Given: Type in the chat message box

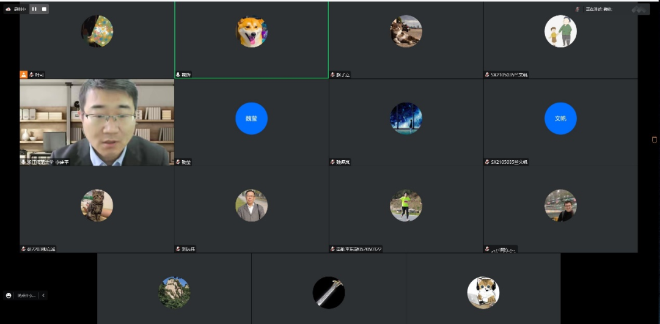Looking at the screenshot, I should tap(26, 295).
